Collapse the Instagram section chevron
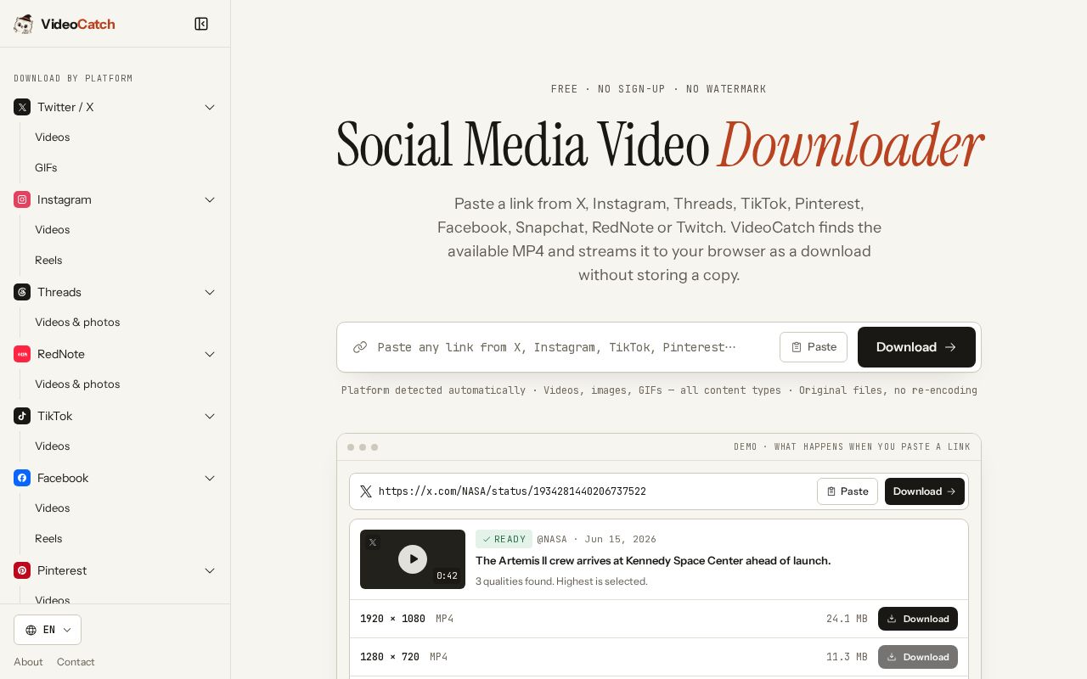Screen dimensions: 1087x679 tap(210, 199)
